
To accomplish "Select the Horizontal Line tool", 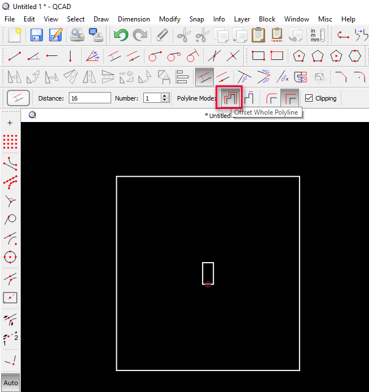I will pos(52,56).
